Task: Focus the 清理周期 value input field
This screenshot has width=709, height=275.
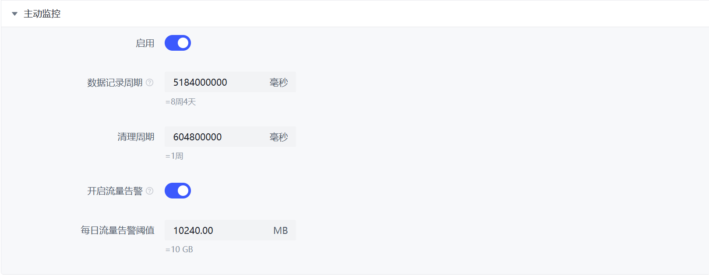Action: coord(215,137)
